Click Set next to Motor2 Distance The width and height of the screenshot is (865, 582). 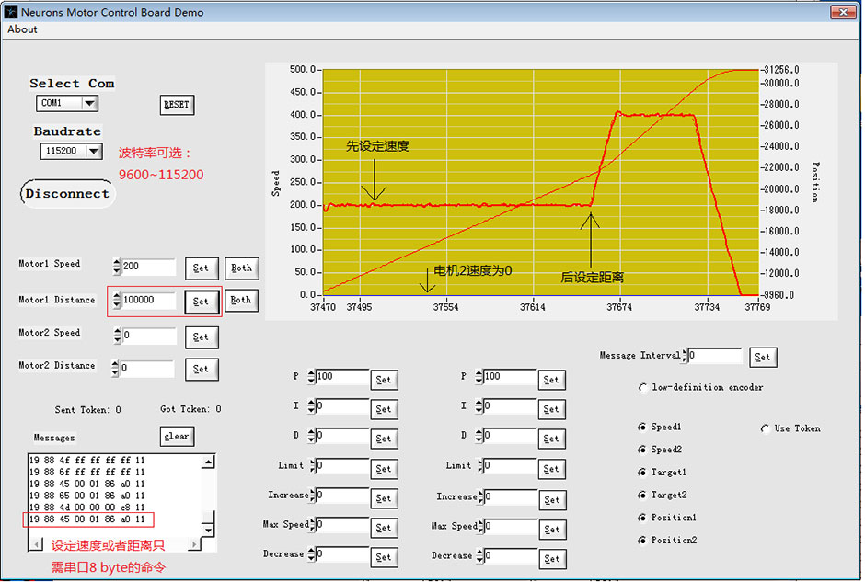tap(202, 370)
